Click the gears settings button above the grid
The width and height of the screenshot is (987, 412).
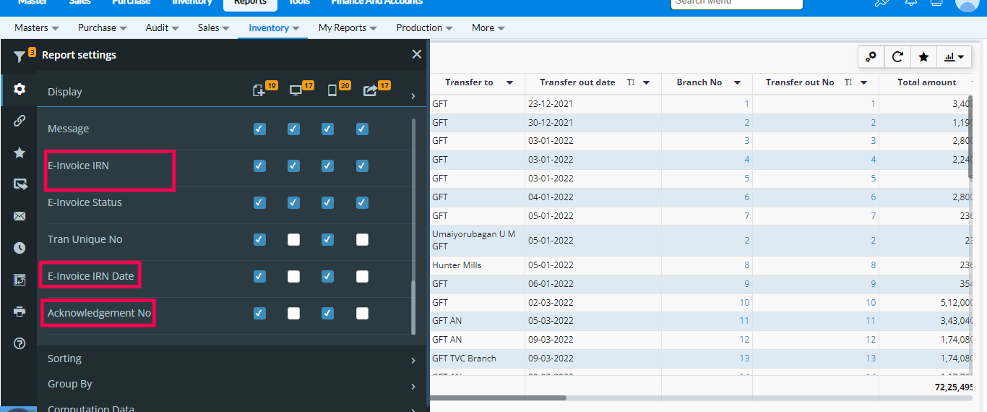pyautogui.click(x=871, y=57)
